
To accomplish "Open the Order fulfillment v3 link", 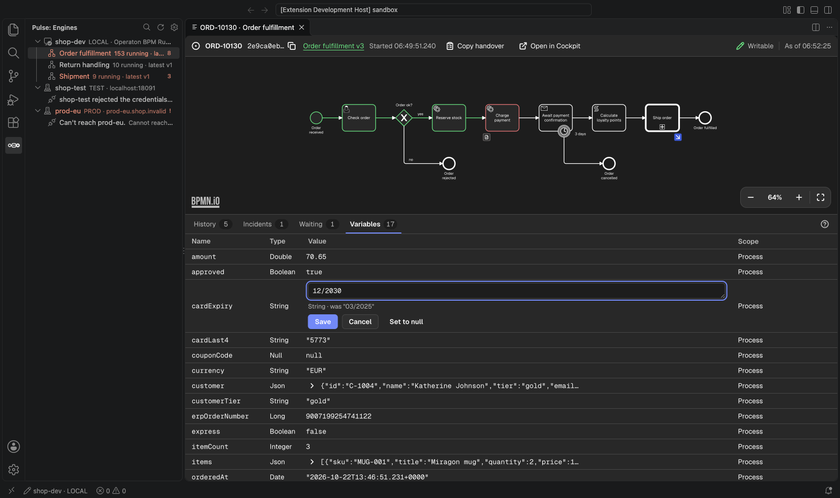I will pos(333,46).
